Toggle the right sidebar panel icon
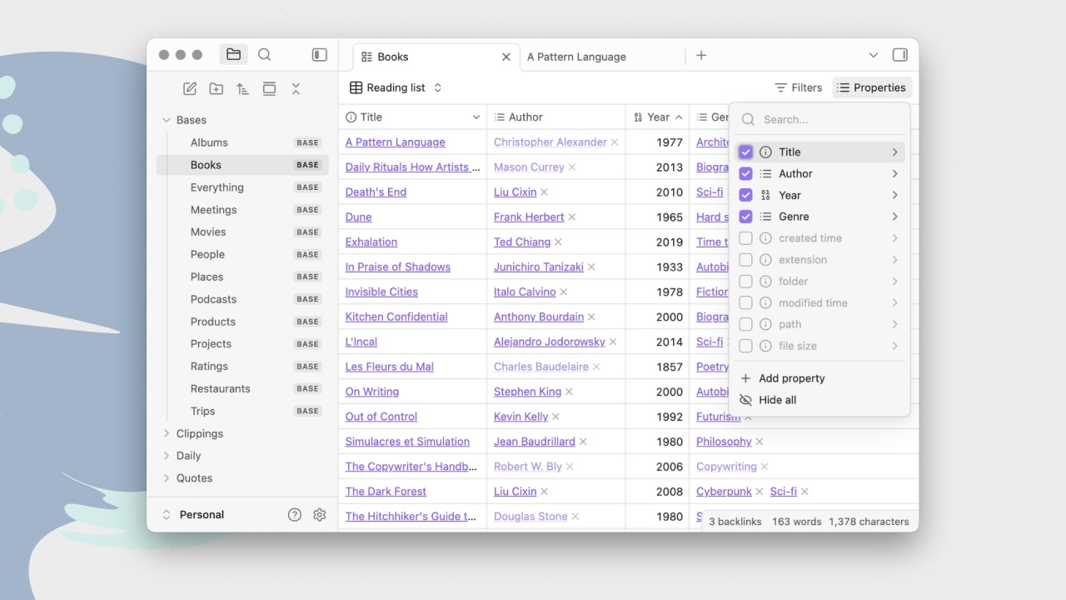The height and width of the screenshot is (600, 1066). (899, 55)
